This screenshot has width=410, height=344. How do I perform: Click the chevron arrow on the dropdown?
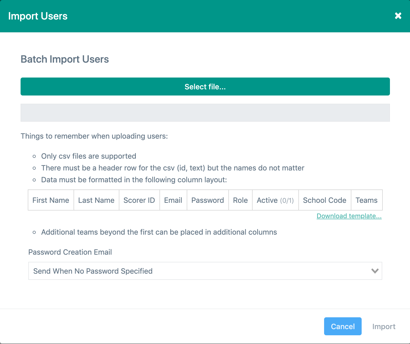tap(375, 271)
